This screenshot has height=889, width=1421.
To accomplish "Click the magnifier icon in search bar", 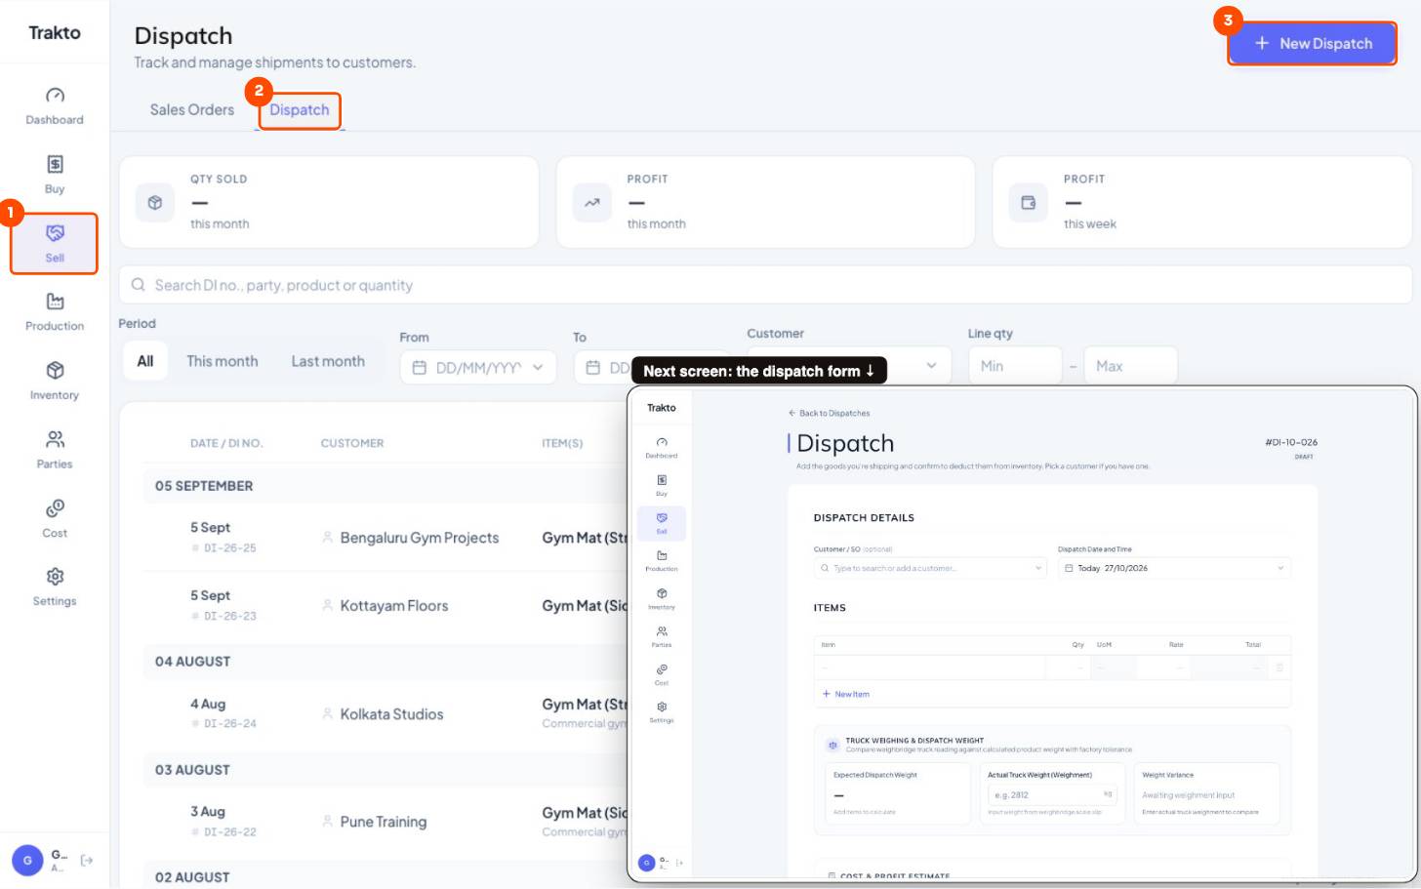I will click(139, 285).
